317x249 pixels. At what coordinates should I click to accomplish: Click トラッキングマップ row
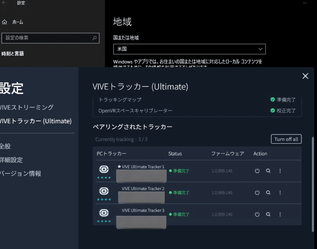click(x=197, y=100)
